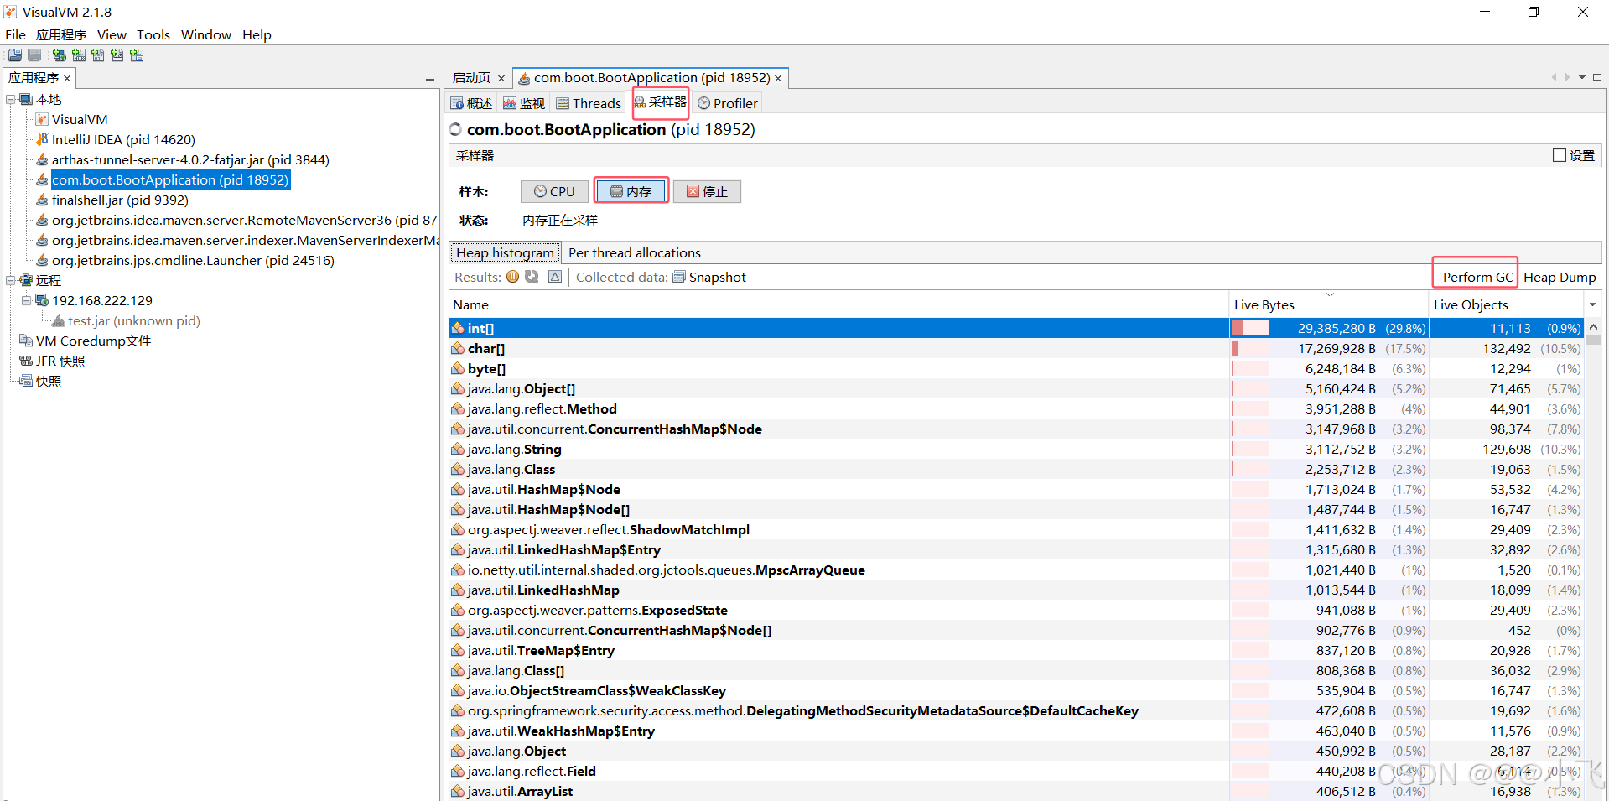Screen dimensions: 1609x801
Task: Click the int[] class icon in the first row
Action: [458, 328]
